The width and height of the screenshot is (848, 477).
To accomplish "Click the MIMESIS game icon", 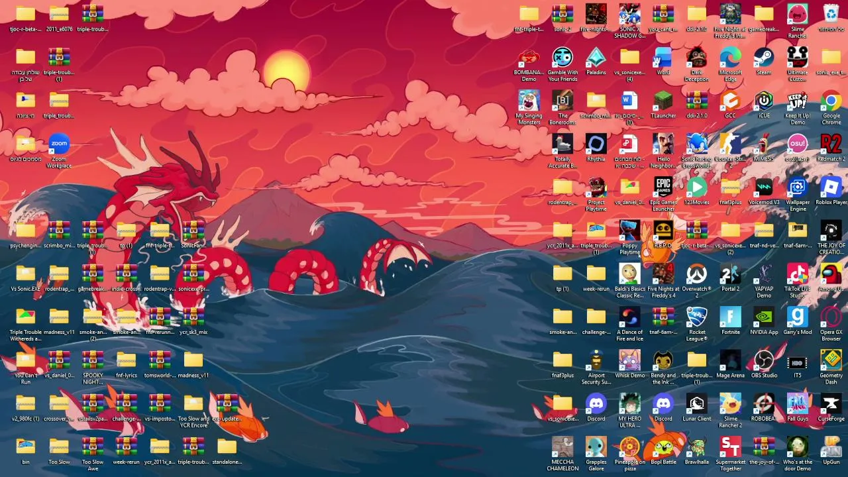I will click(764, 144).
